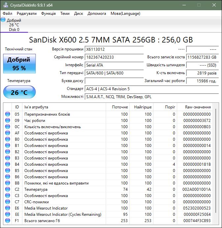Click status icon of C7 CRC-помилки row

click(x=8, y=202)
